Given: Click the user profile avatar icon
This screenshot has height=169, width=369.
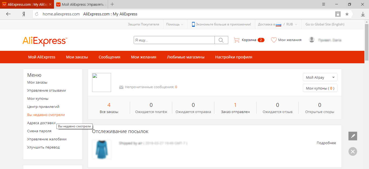Looking at the screenshot, I should (312, 40).
